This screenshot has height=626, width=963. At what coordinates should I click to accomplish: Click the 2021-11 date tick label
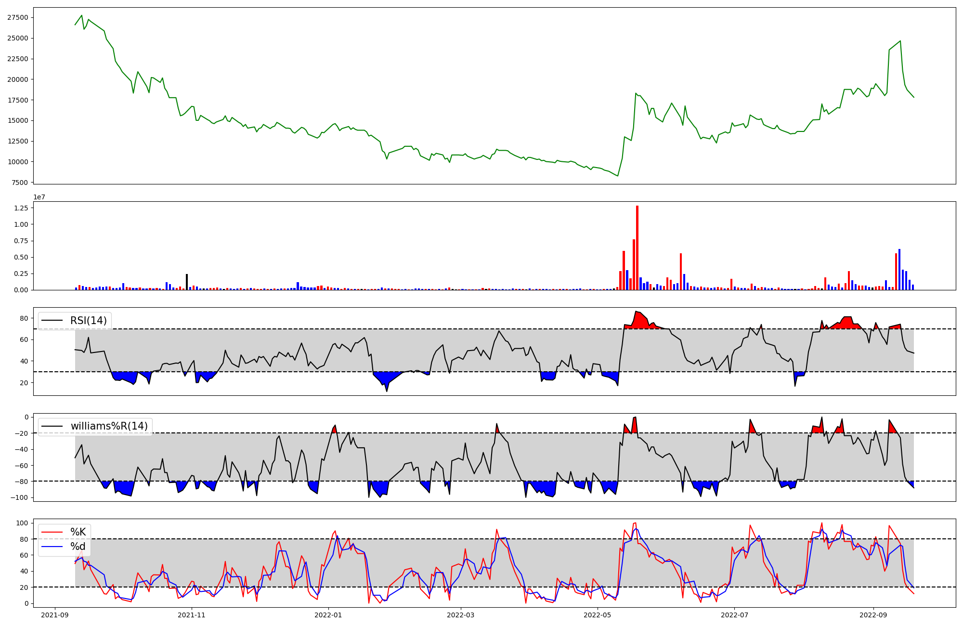click(x=192, y=615)
